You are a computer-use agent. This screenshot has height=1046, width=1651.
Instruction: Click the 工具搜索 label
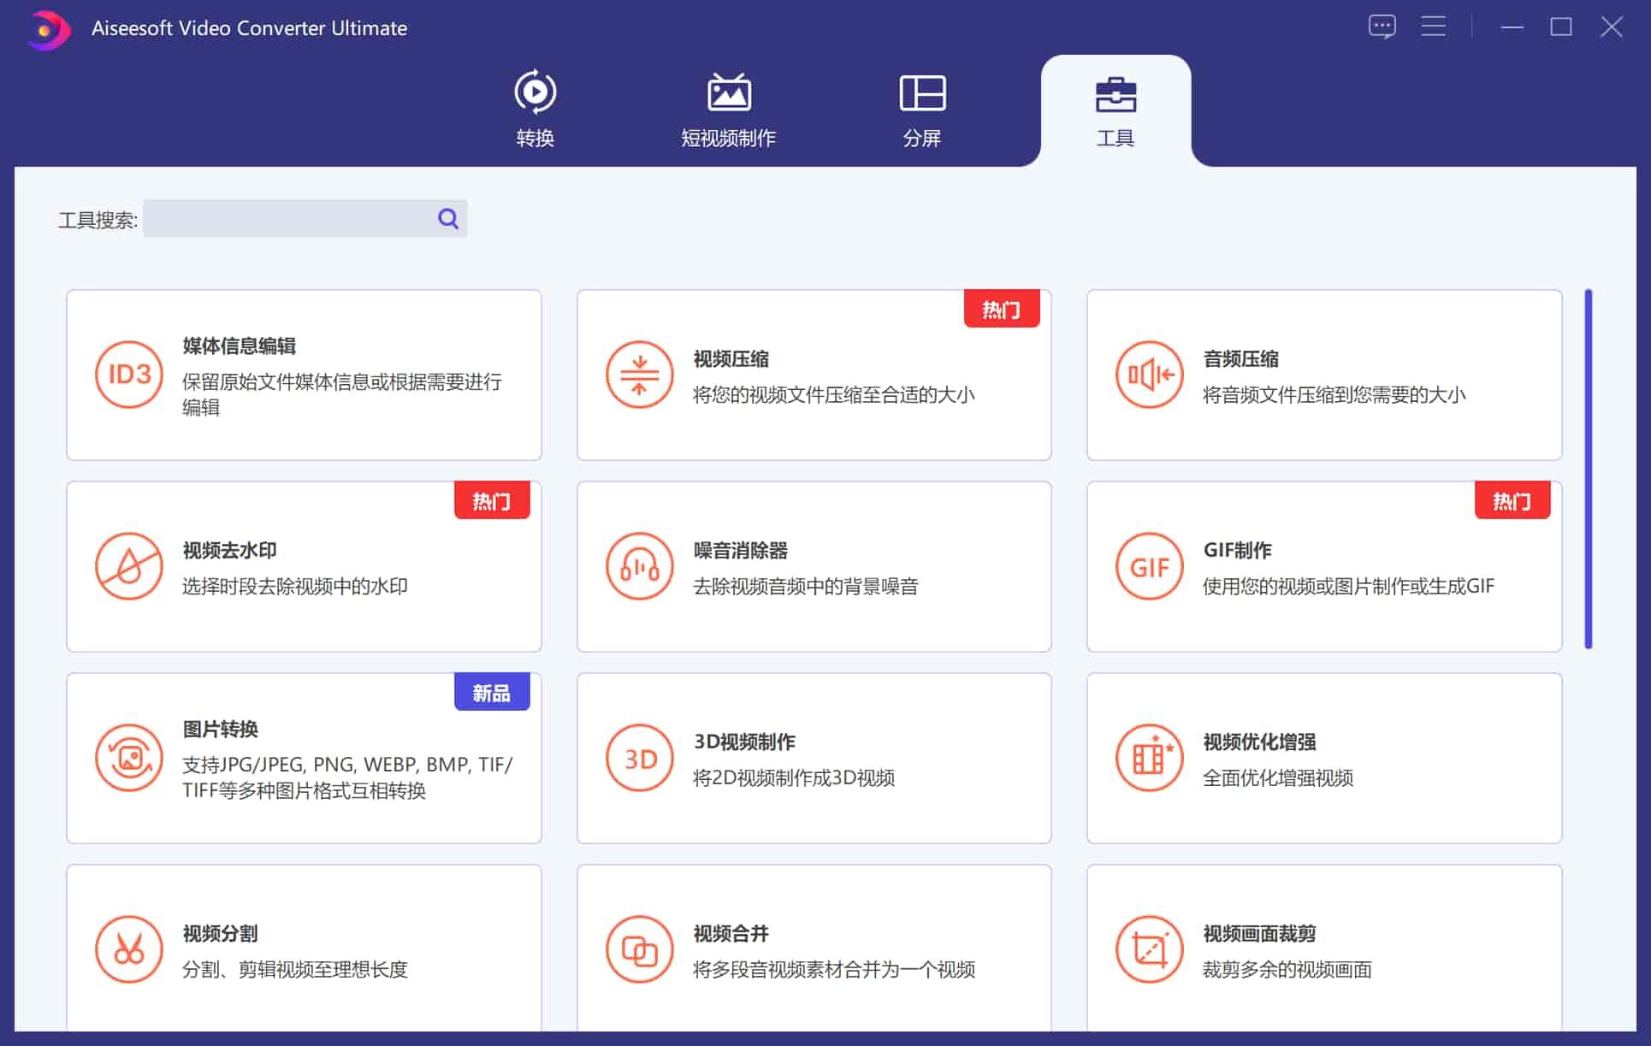[98, 220]
